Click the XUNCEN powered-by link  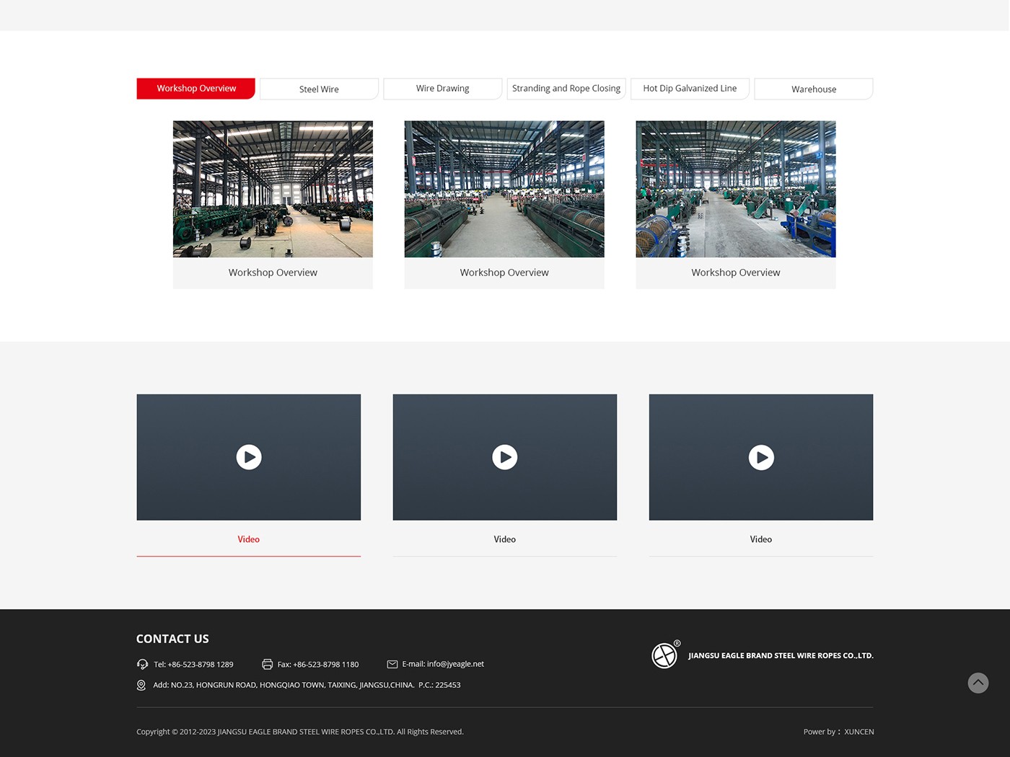[858, 732]
